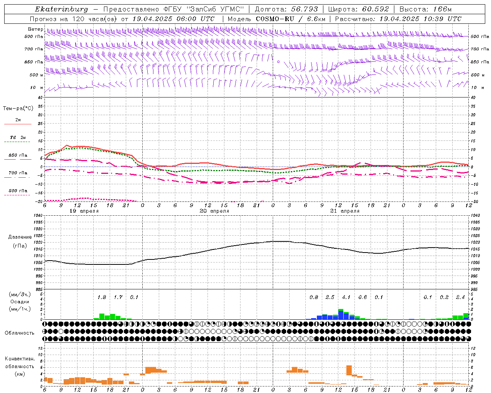The image size is (491, 393).
Task: Click the 500 гПа wind level label
Action: coord(34,36)
